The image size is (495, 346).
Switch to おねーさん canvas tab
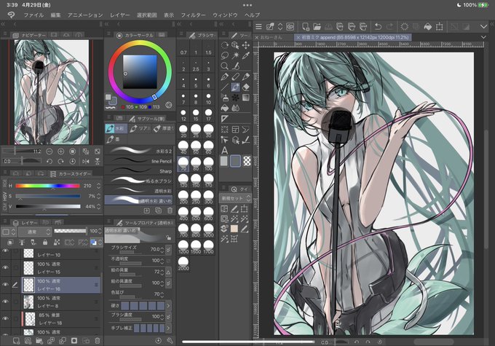[271, 37]
